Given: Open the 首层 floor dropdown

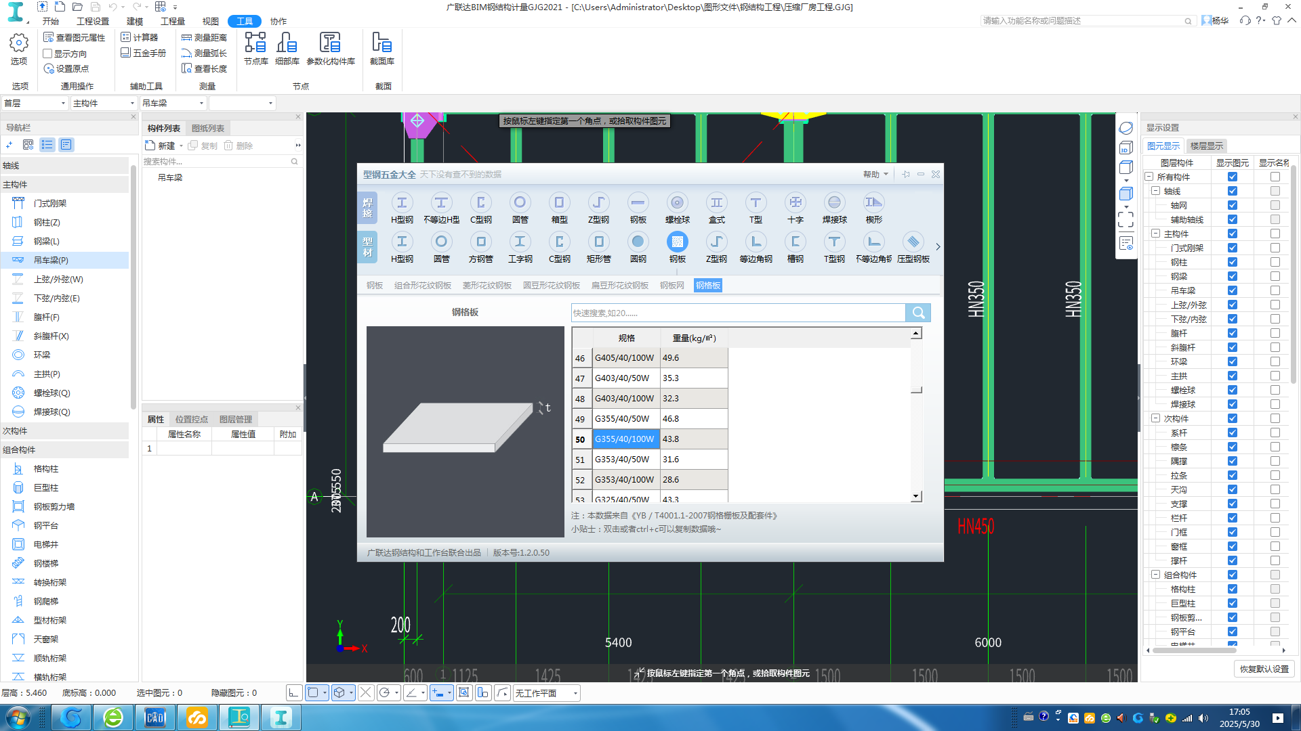Looking at the screenshot, I should pos(35,103).
